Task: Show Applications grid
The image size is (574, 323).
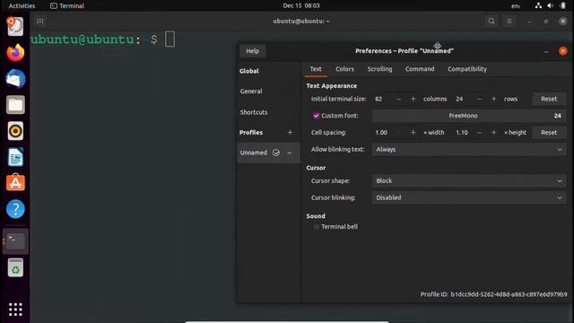Action: [x=15, y=310]
